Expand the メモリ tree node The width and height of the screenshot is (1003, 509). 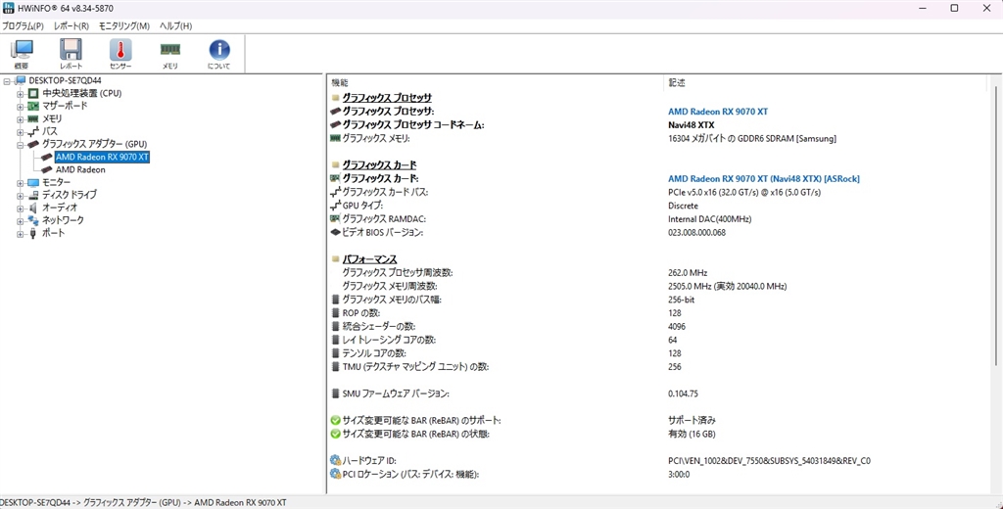pyautogui.click(x=20, y=119)
